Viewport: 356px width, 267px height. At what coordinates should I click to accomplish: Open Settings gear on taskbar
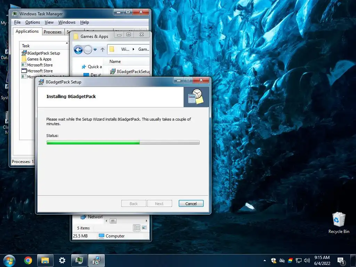coord(62,260)
